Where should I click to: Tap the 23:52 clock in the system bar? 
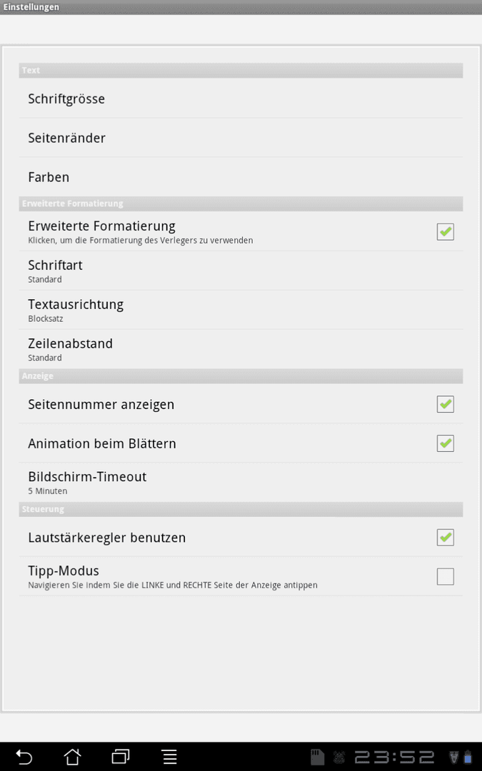click(x=394, y=757)
